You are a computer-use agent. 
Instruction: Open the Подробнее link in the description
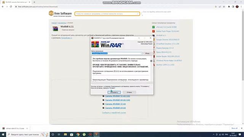pos(66,38)
